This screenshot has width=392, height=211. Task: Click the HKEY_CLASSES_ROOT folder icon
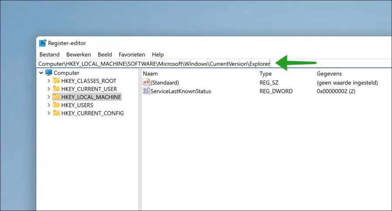tap(56, 80)
